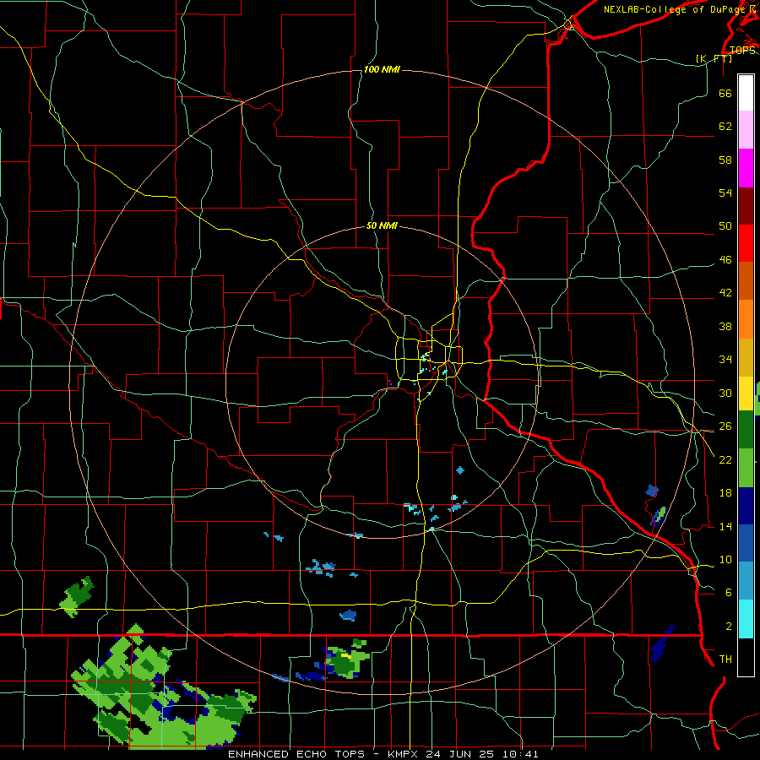Image resolution: width=760 pixels, height=760 pixels.
Task: Click the "KMPX" radar site identifier
Action: coord(403,754)
